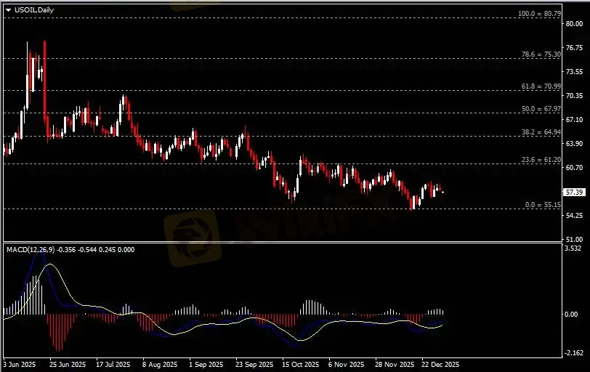Click the Fibonacci label 100.0 = 80.79
Screen dimensions: 590x372
539,14
